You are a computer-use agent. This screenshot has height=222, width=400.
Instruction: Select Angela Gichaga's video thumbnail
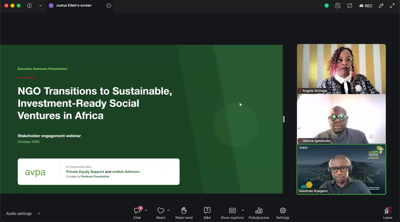341,69
